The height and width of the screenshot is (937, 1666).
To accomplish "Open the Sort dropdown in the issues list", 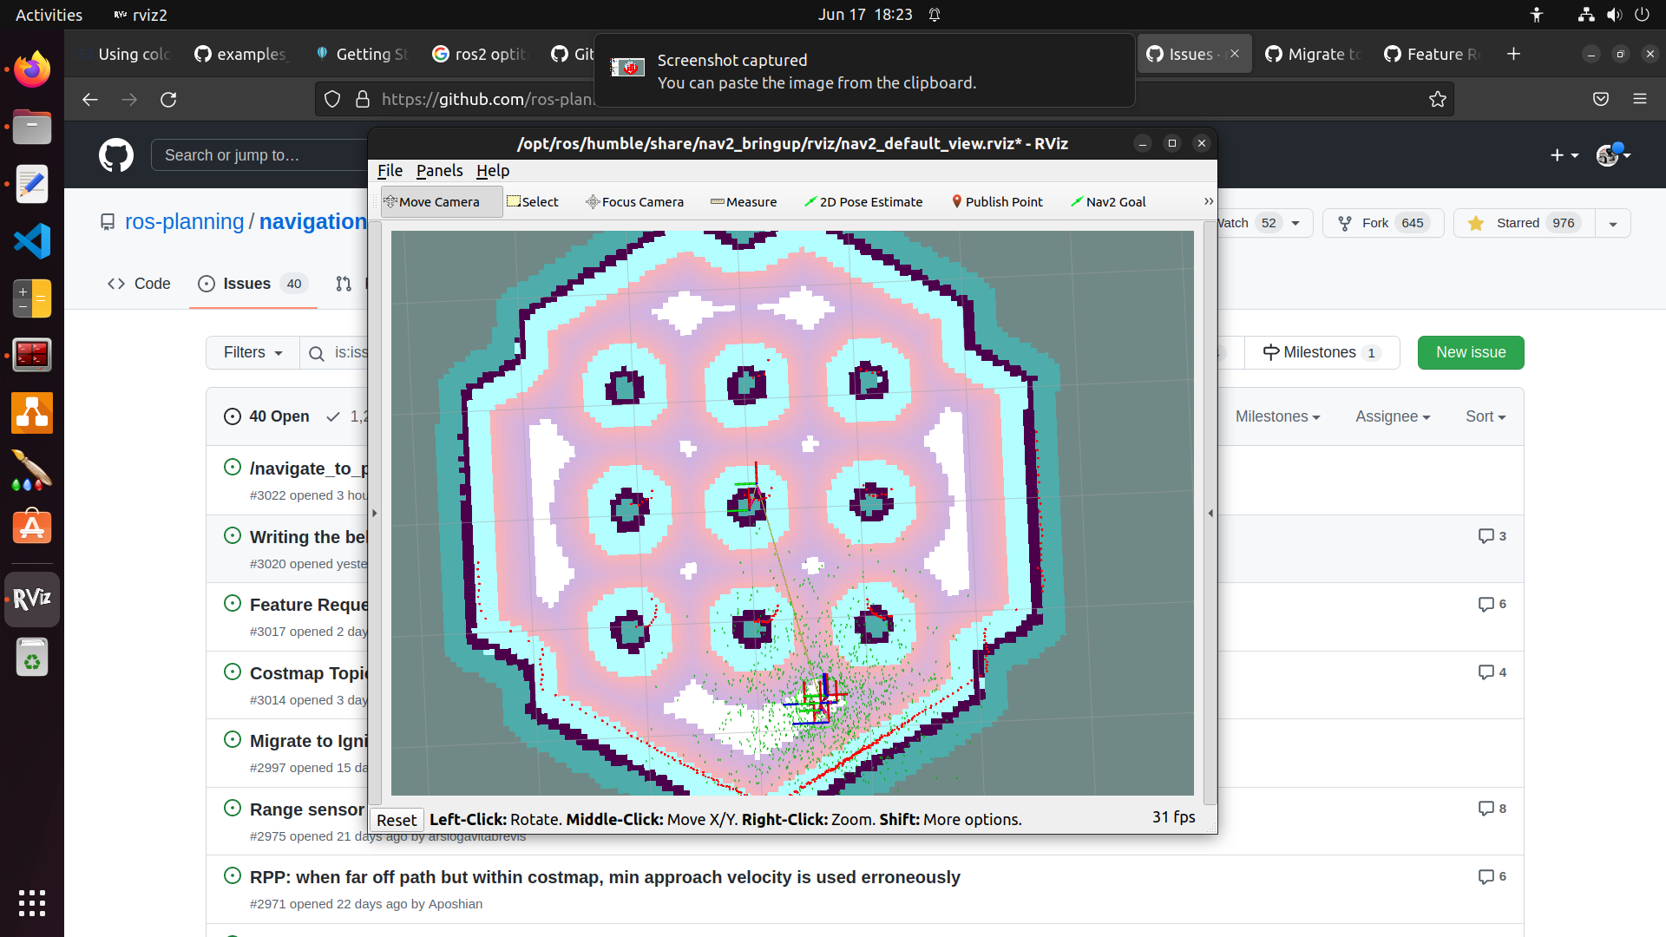I will [1486, 416].
